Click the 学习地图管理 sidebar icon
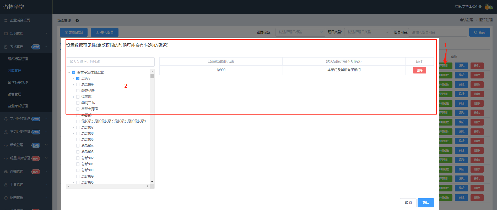 (x=6, y=132)
